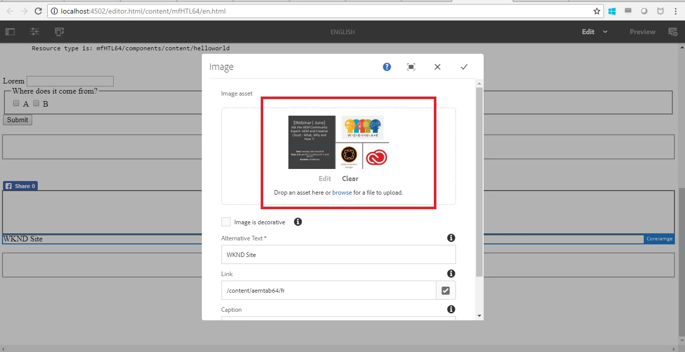
Task: Show info icon for Alternative Text
Action: pos(451,238)
